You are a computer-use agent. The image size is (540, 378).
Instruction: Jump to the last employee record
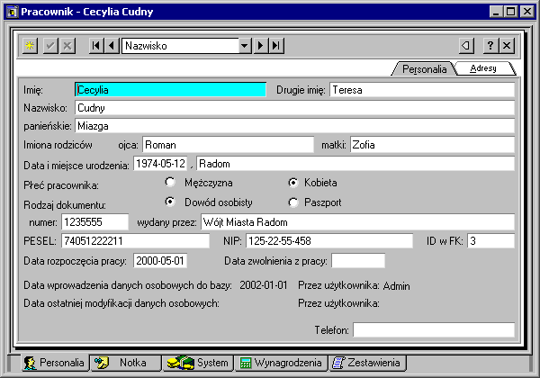(x=276, y=45)
